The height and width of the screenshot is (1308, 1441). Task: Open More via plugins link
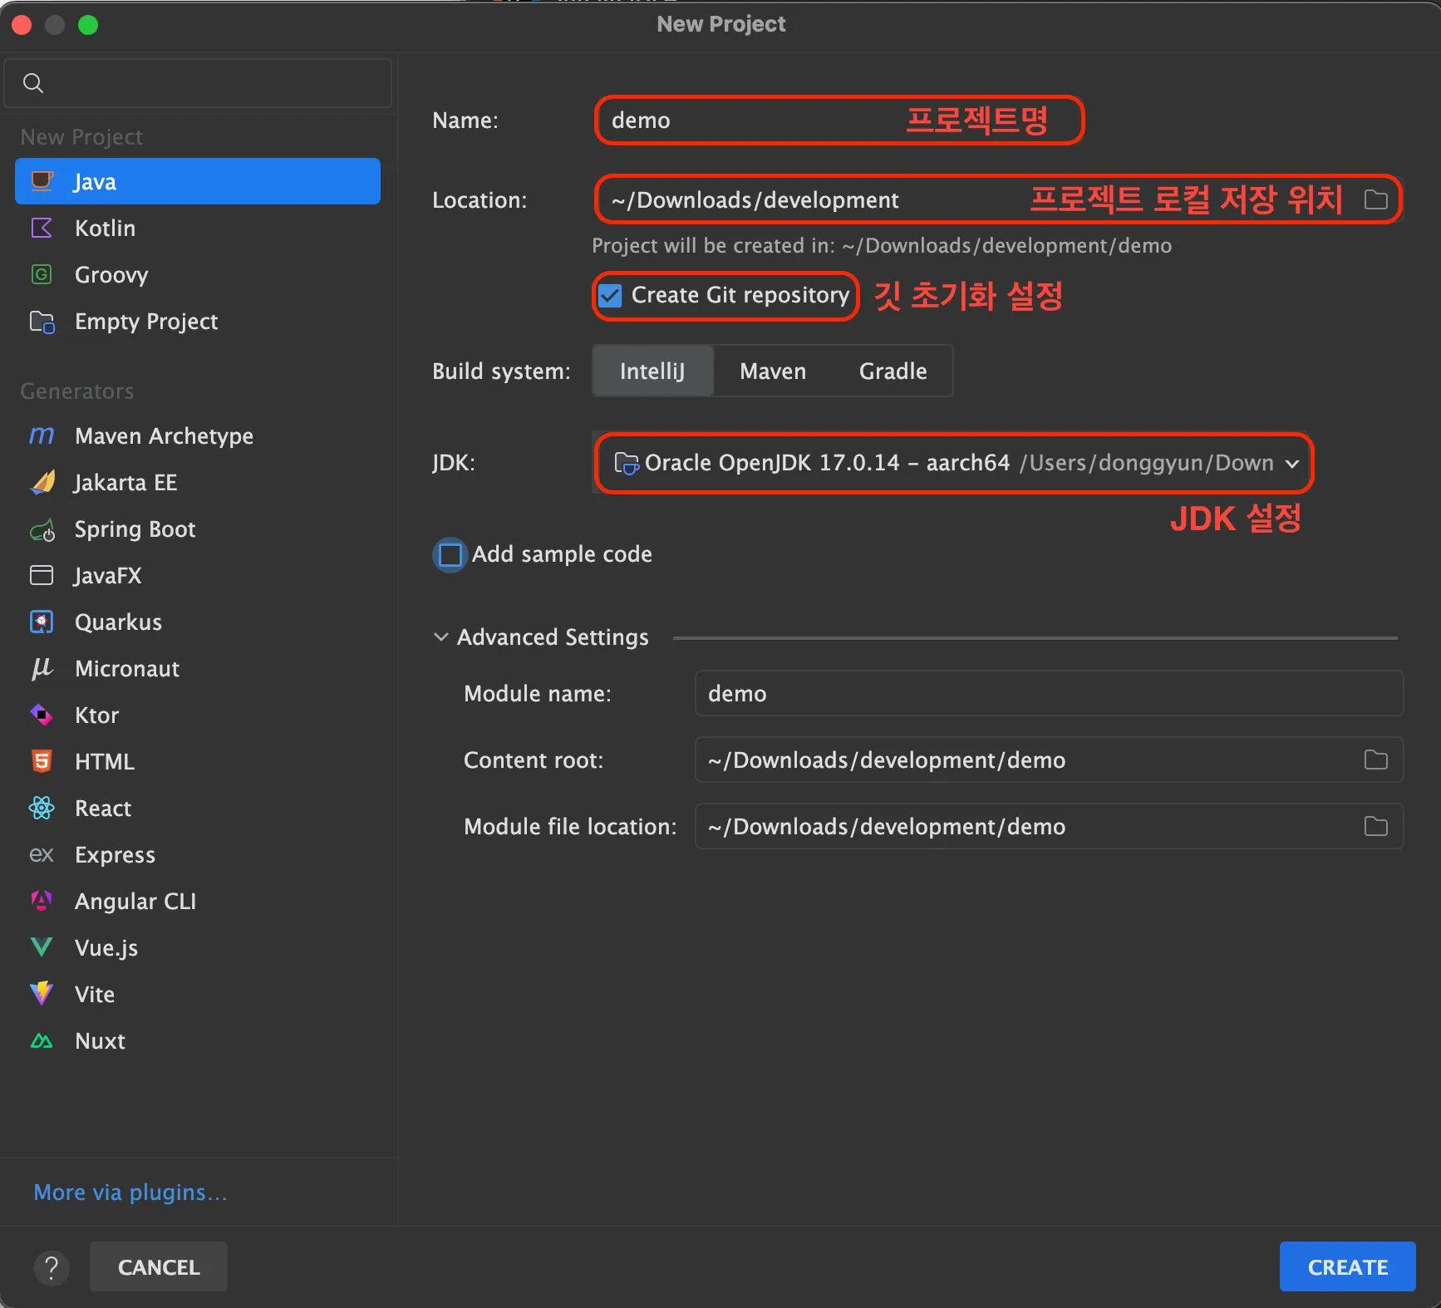click(130, 1192)
